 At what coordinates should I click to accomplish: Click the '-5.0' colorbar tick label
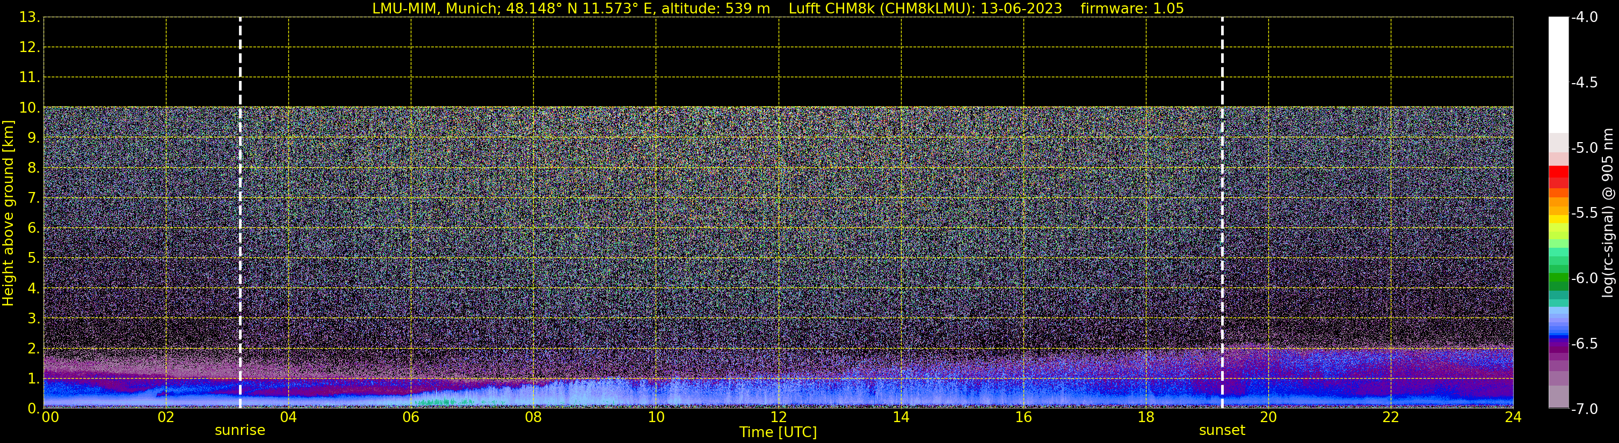coord(1584,148)
